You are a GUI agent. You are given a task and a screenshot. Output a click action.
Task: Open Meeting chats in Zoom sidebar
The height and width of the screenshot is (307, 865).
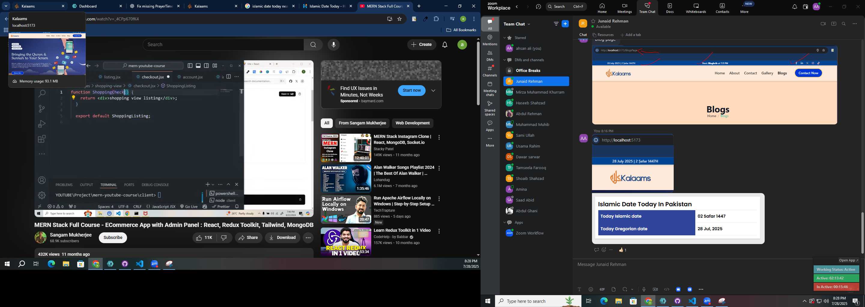(x=490, y=89)
